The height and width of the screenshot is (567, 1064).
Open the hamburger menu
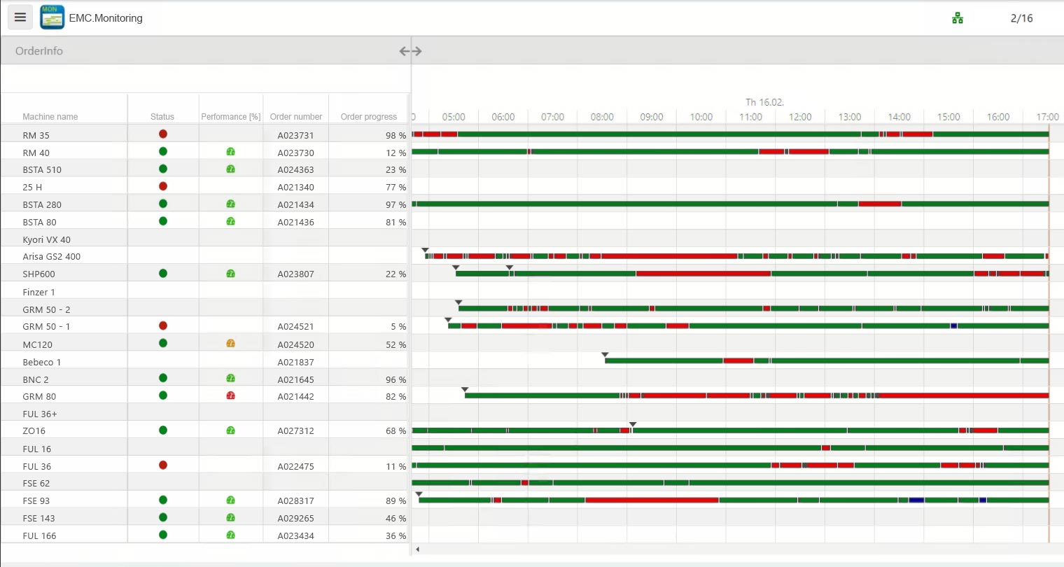(20, 17)
